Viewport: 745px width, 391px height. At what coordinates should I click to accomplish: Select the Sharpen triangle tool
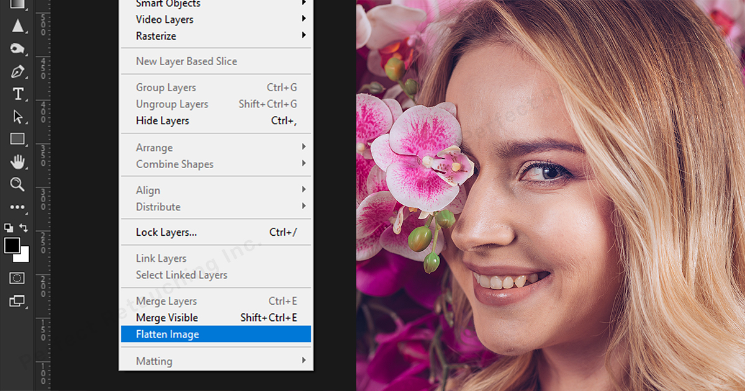[x=17, y=26]
